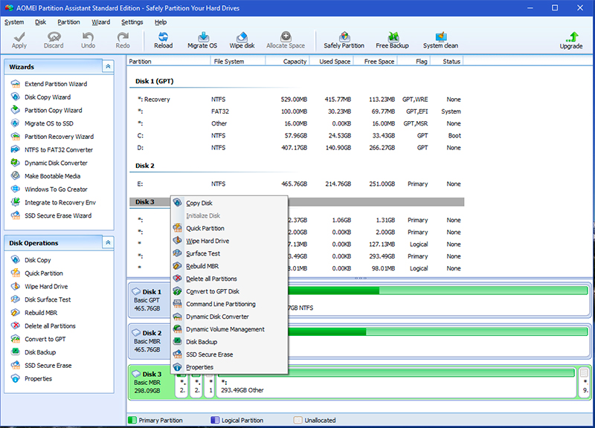Open the Safely Partition tool
The image size is (595, 428).
tap(344, 41)
